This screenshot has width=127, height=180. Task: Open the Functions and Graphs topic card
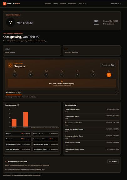(x=45, y=139)
